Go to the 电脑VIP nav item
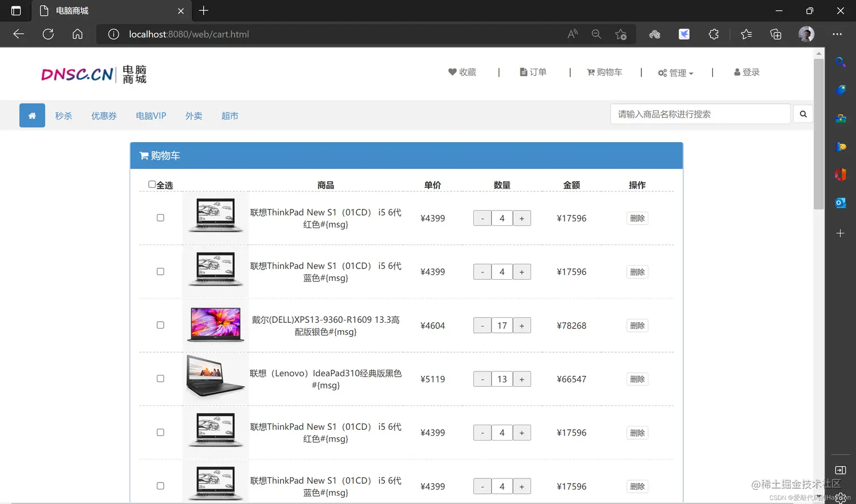Image resolution: width=856 pixels, height=504 pixels. click(151, 116)
